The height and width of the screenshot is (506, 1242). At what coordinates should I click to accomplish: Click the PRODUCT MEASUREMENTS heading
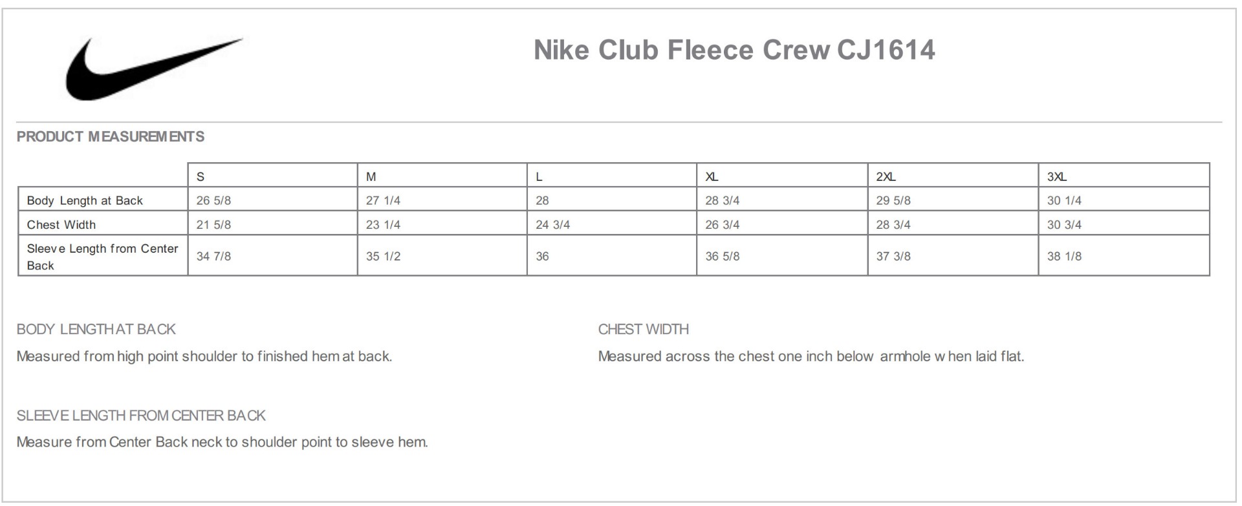[x=111, y=137]
